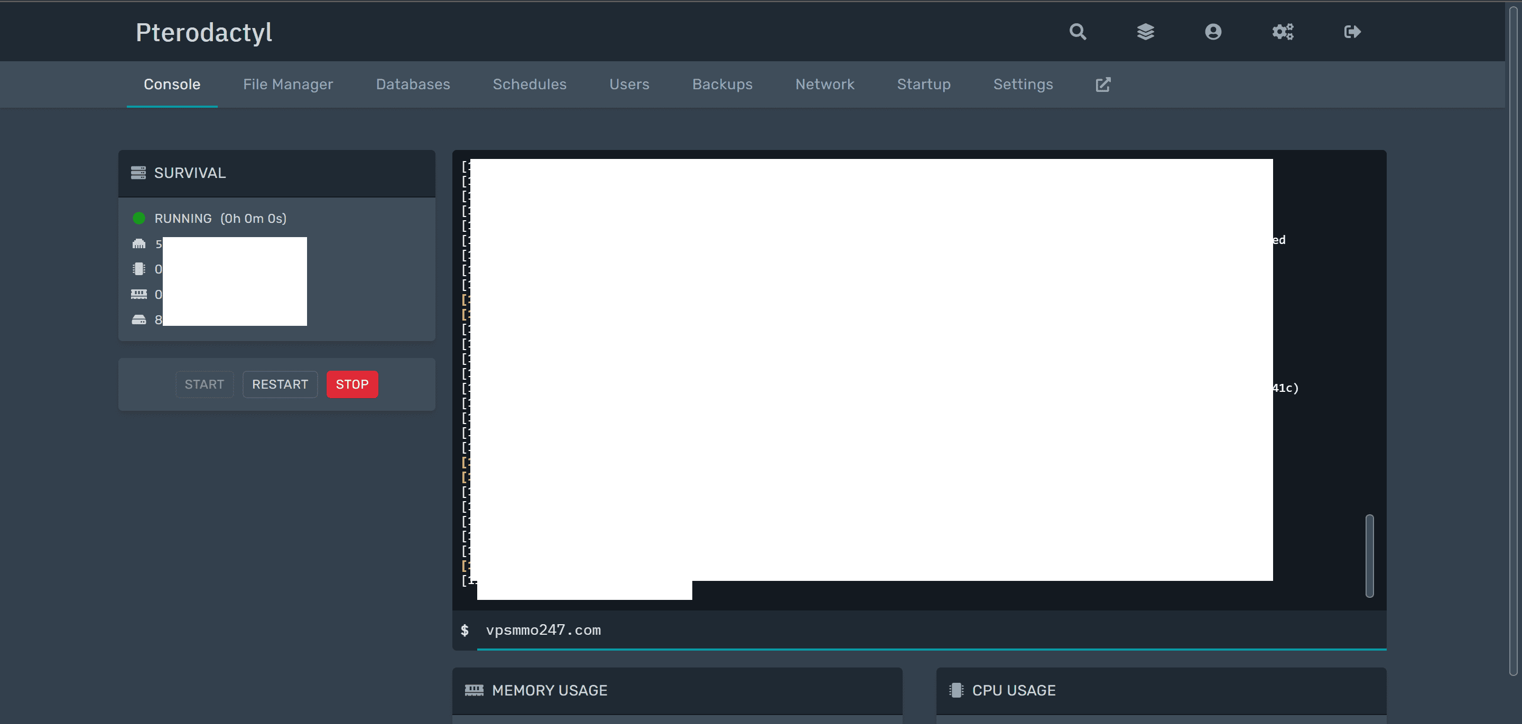This screenshot has width=1522, height=724.
Task: Open the Databases tab
Action: (413, 84)
